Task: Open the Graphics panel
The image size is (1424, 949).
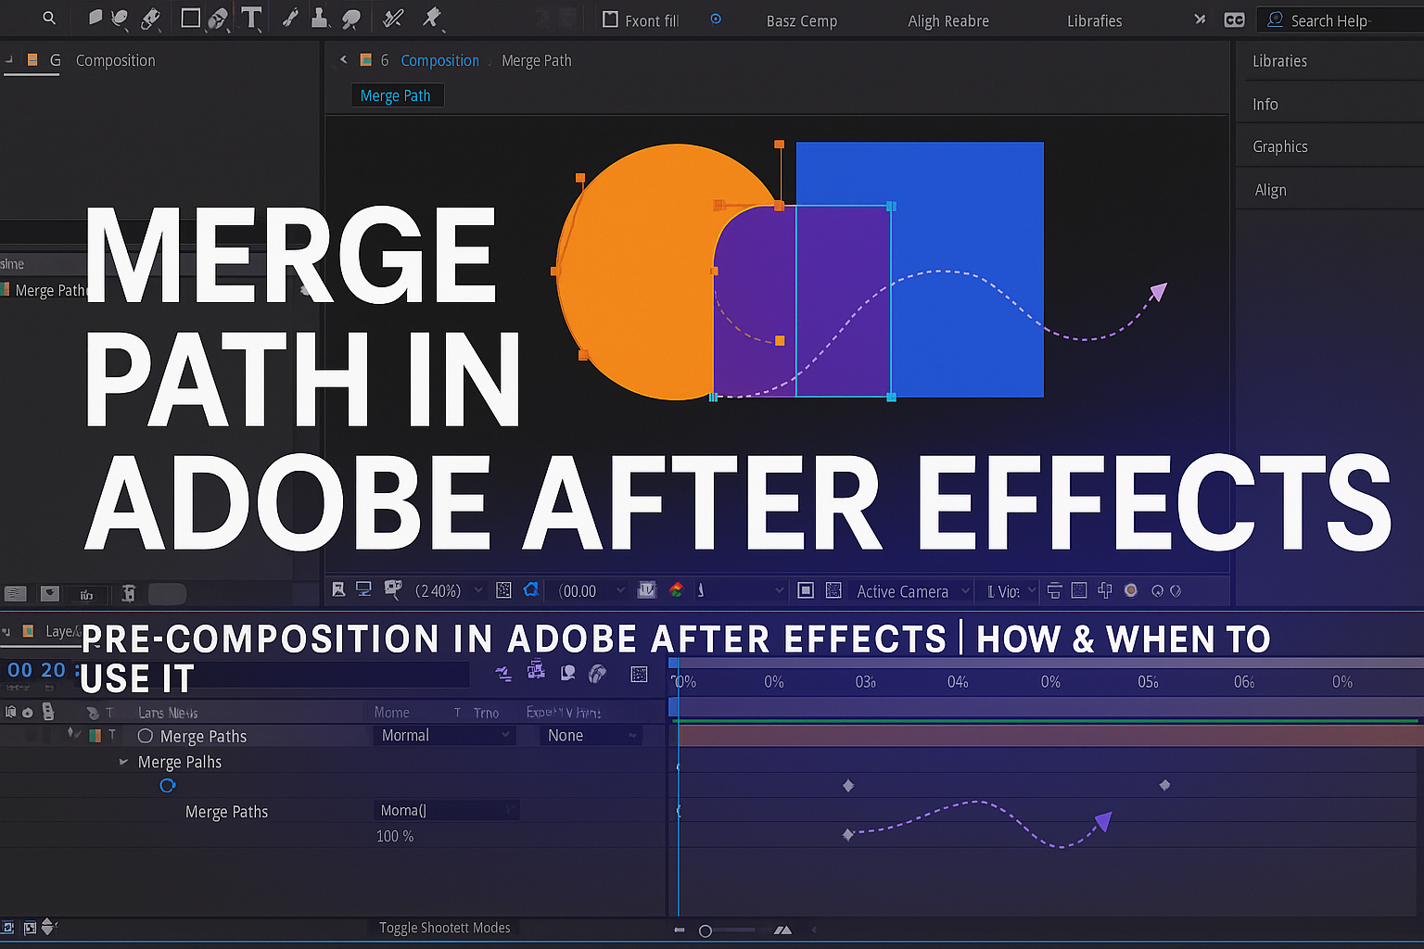Action: (1279, 146)
